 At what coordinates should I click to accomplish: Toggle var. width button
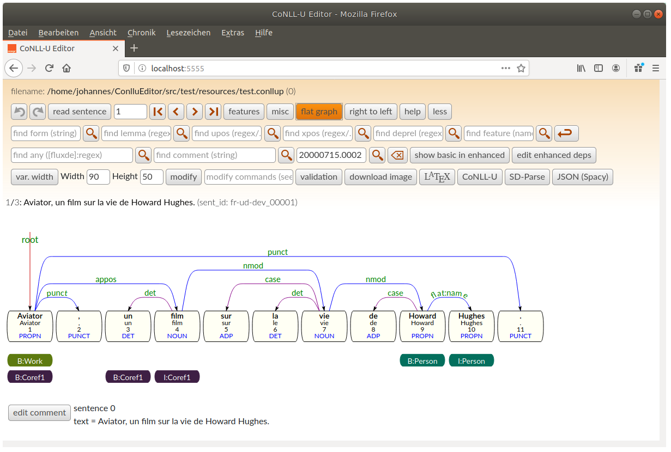pos(34,177)
